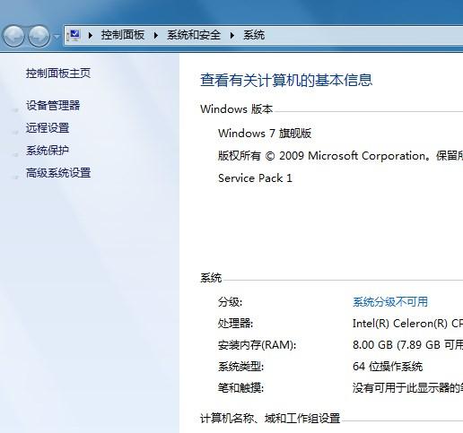
Task: Click the shield icon beside 远程设置
Action: pos(15,132)
